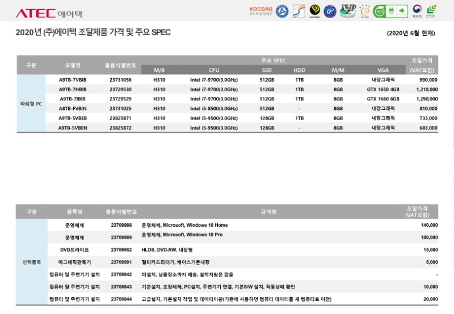
Task: Click identification number '23709843'
Action: click(121, 287)
